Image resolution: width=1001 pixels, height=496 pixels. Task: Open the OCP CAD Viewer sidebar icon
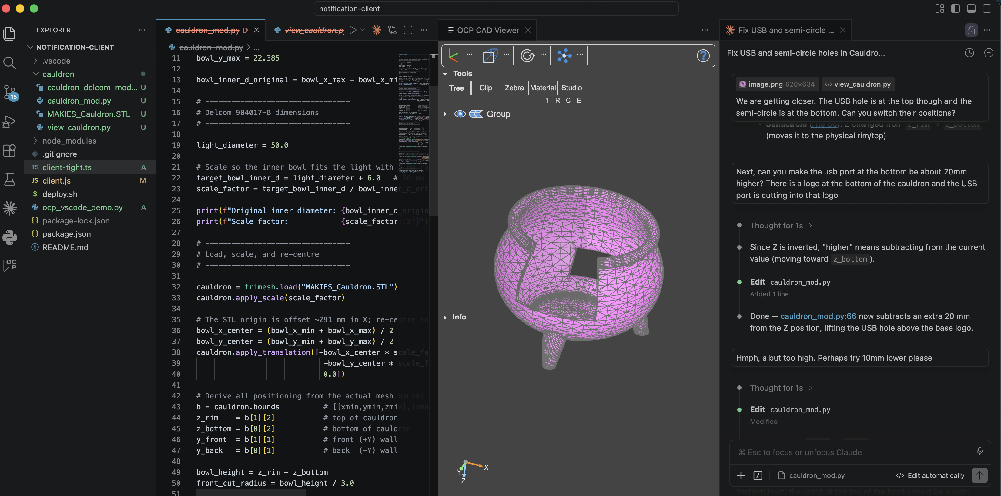pos(10,266)
